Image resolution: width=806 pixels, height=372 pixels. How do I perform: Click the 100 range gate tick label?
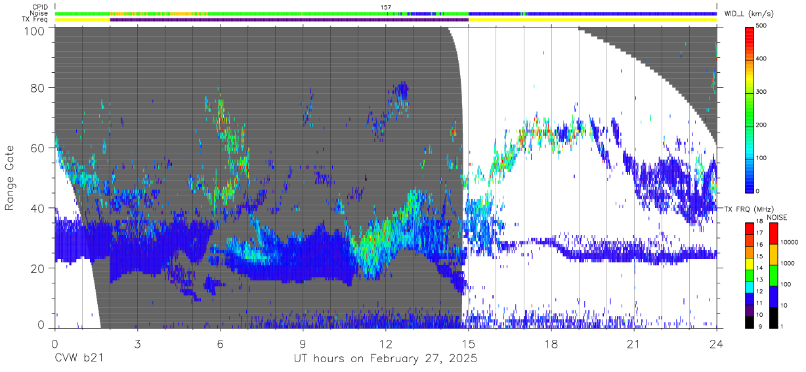click(36, 31)
